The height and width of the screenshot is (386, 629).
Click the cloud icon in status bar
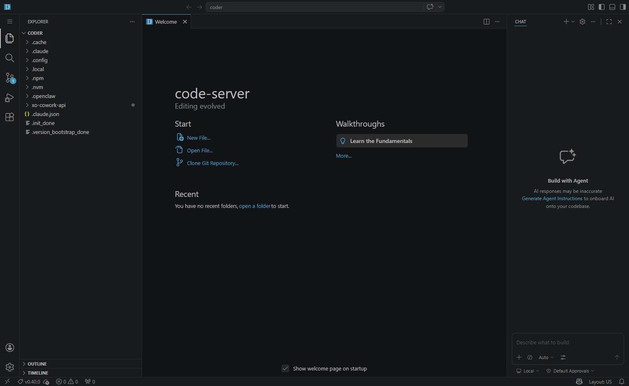[46, 382]
